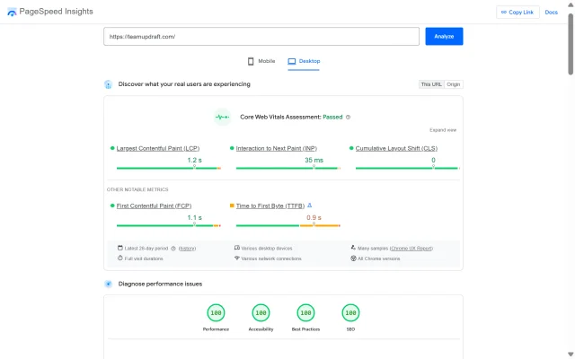Click the Performance 100 score gauge
Image resolution: width=575 pixels, height=359 pixels.
click(x=216, y=313)
